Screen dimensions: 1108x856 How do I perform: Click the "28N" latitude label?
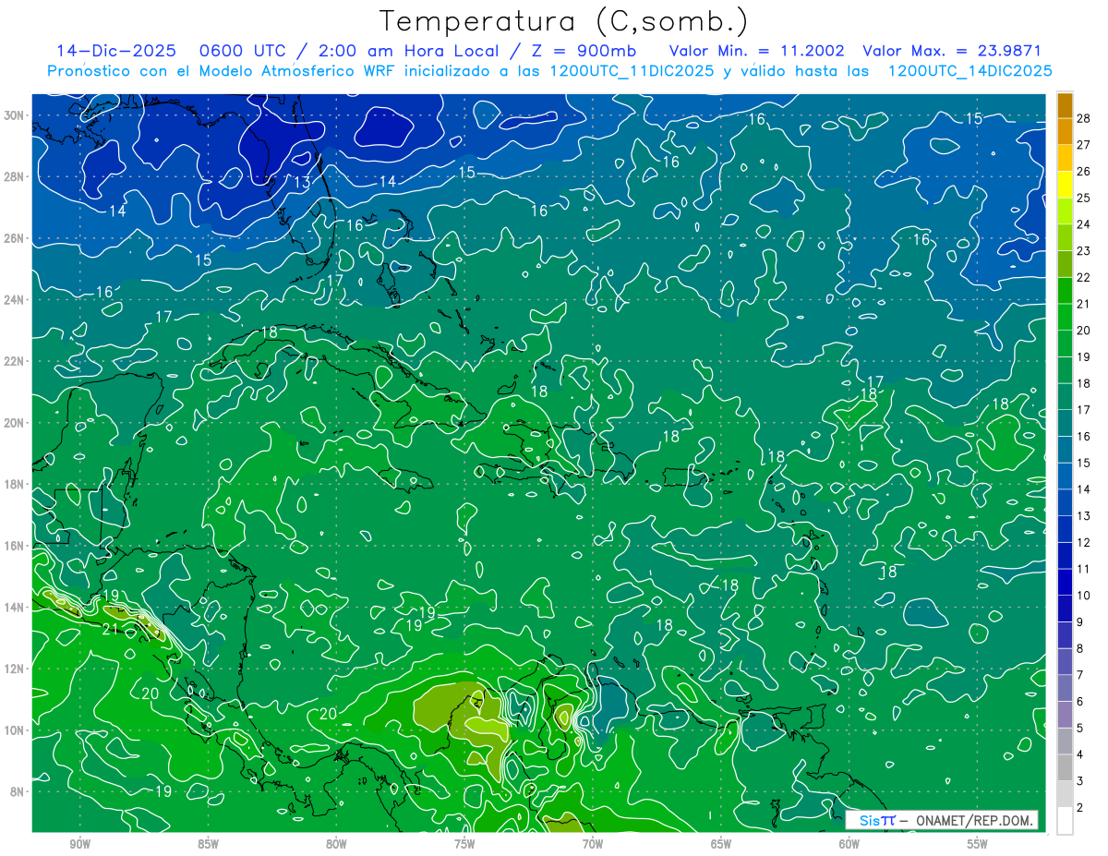(x=16, y=176)
